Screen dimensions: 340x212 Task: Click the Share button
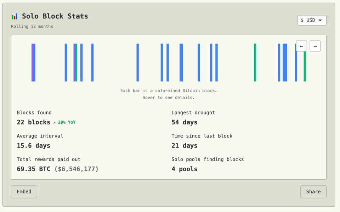pos(313,191)
